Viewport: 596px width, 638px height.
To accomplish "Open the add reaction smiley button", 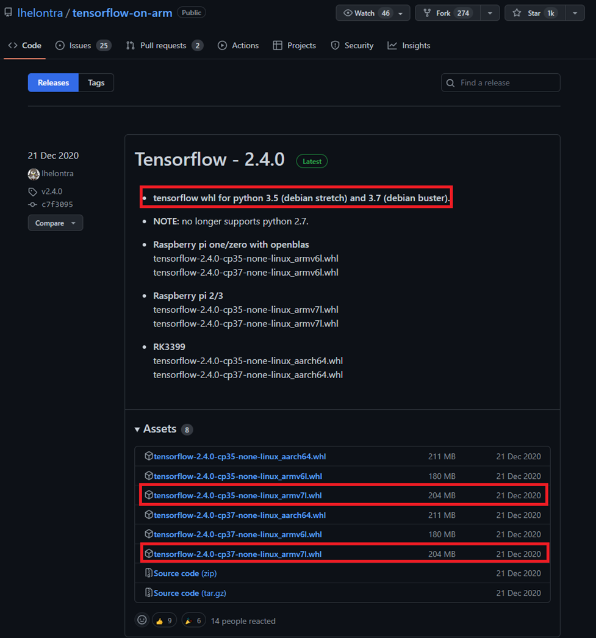I will click(142, 620).
